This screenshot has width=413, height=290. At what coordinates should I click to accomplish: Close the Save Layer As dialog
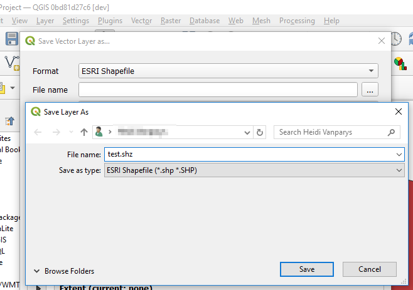pyautogui.click(x=399, y=111)
